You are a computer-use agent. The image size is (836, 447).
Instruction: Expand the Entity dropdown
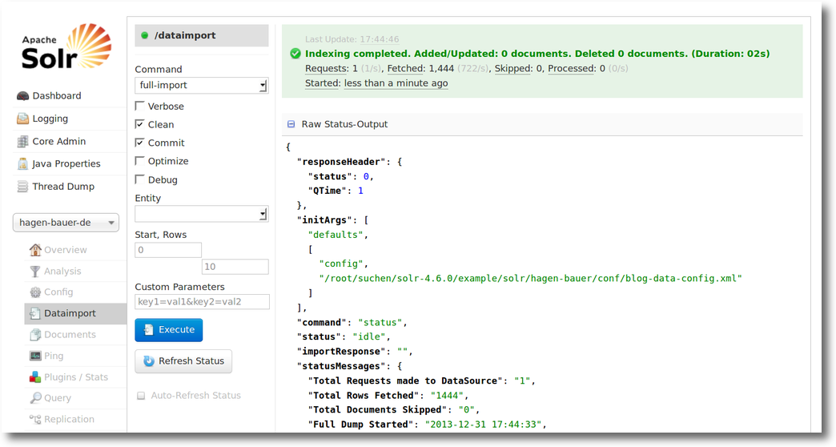[202, 214]
